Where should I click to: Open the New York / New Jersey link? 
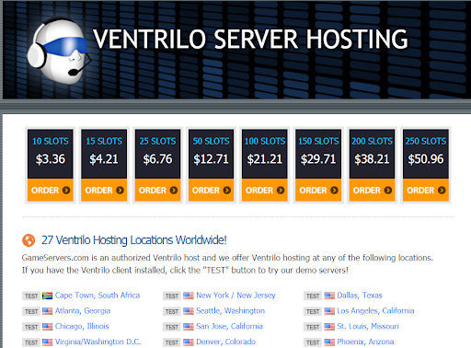235,296
